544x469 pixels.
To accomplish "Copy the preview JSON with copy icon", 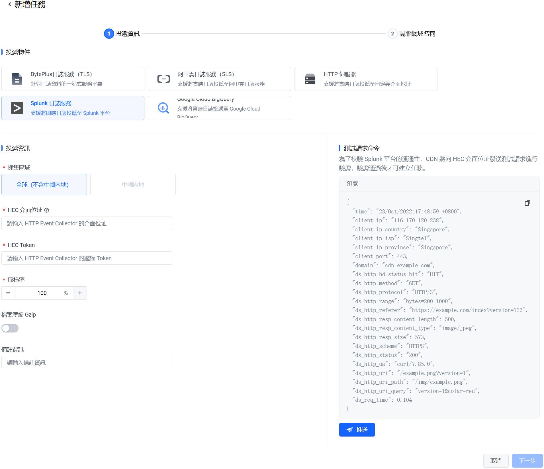I will click(527, 203).
